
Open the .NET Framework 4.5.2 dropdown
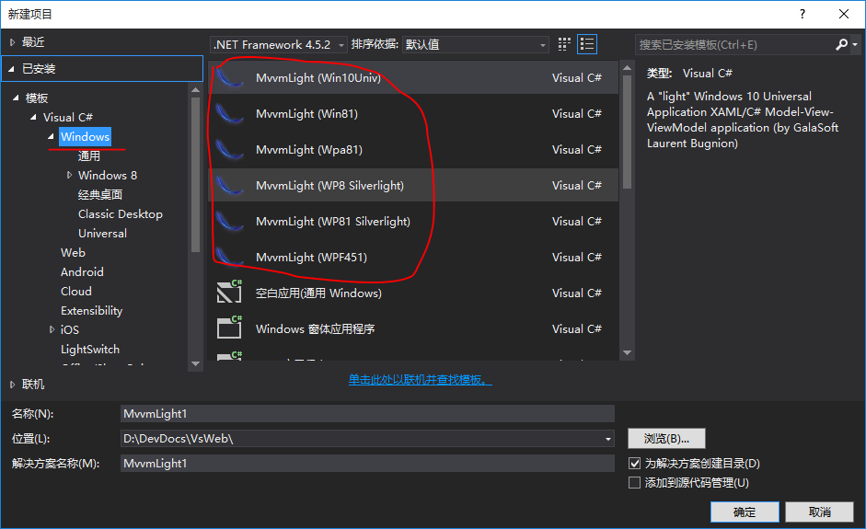pyautogui.click(x=278, y=45)
